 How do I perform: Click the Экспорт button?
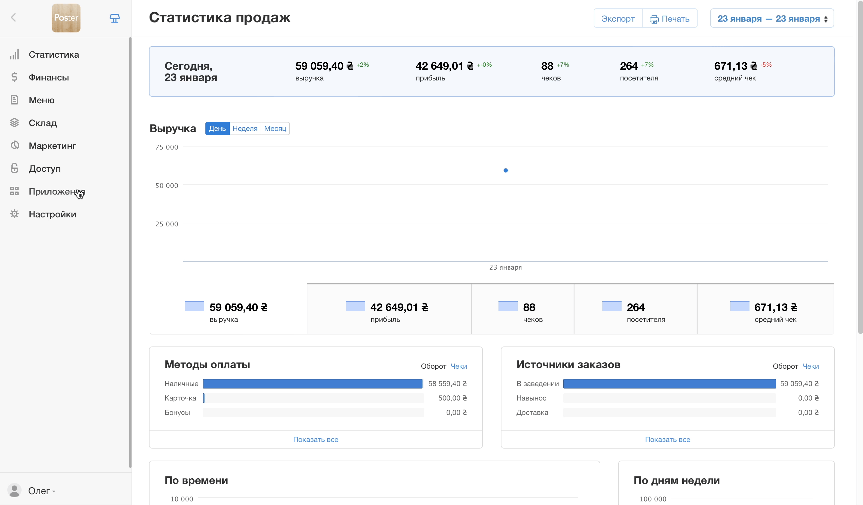(617, 19)
